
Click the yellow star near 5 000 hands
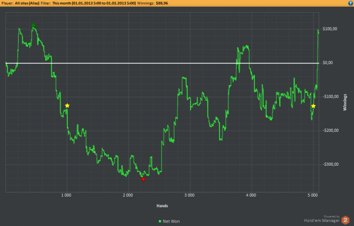click(x=314, y=106)
